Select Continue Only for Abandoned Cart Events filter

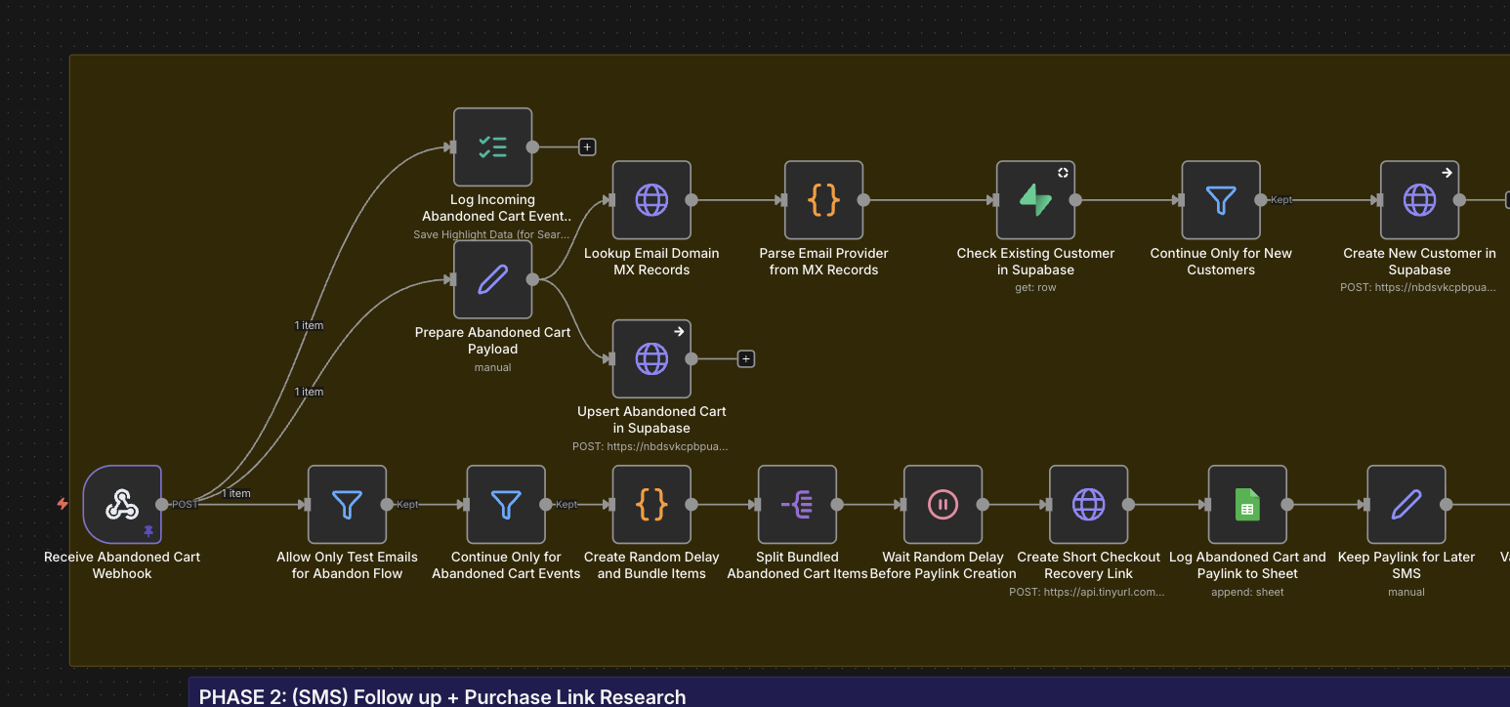506,504
